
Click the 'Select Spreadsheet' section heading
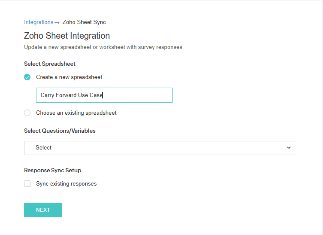coord(50,64)
